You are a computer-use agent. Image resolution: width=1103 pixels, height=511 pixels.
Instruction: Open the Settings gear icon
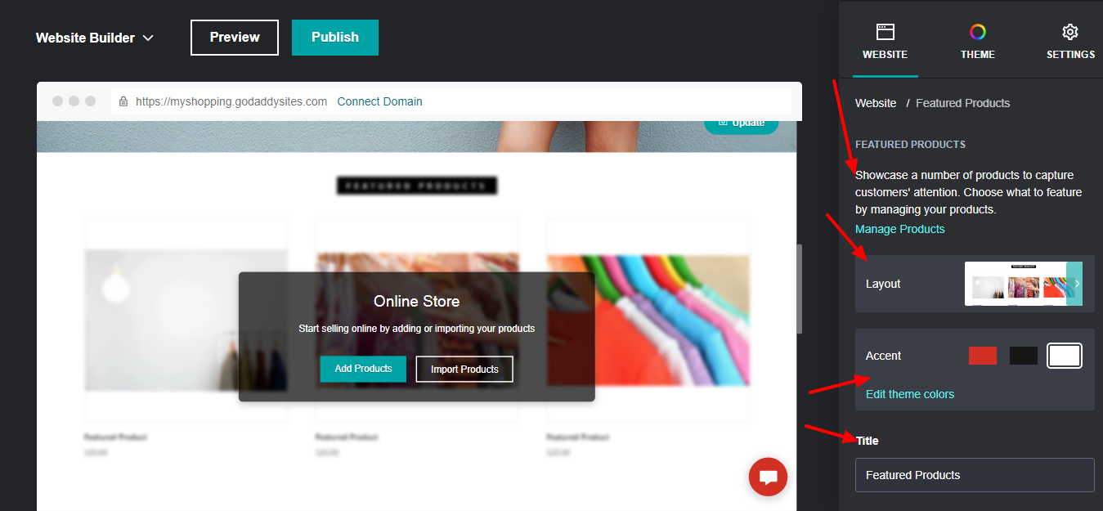pyautogui.click(x=1070, y=32)
